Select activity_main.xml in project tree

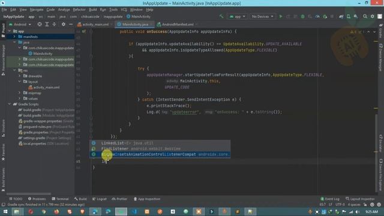[x=46, y=87]
